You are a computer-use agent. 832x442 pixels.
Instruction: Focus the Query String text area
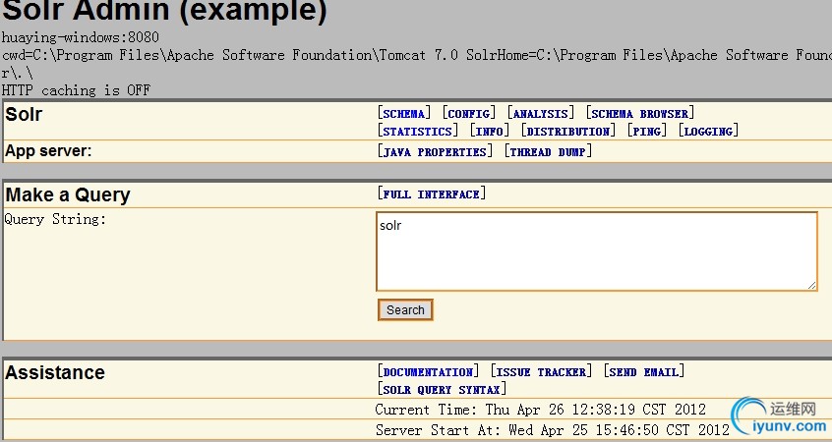[x=597, y=251]
